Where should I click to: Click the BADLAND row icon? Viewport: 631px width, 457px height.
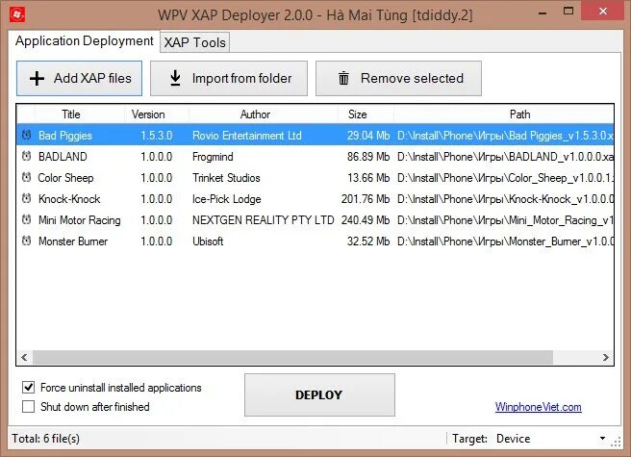tap(27, 156)
